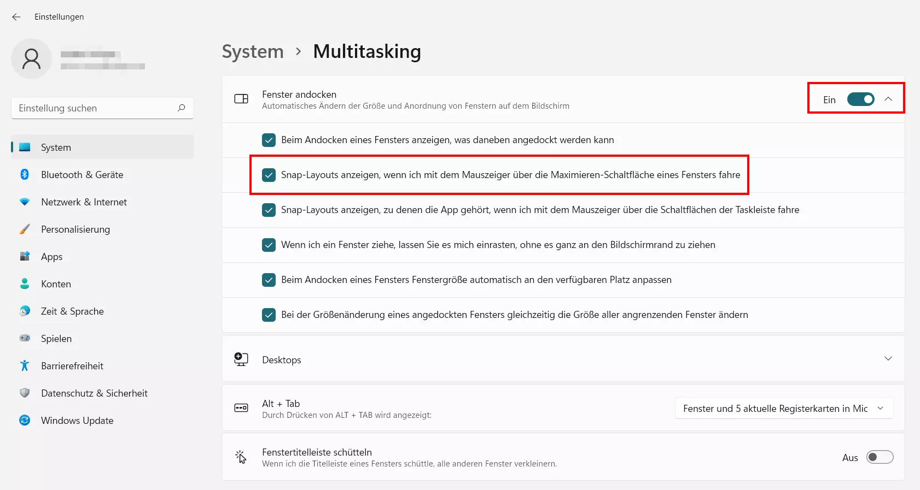Open Bluetooth & Geräte settings
The height and width of the screenshot is (490, 920).
coord(82,175)
